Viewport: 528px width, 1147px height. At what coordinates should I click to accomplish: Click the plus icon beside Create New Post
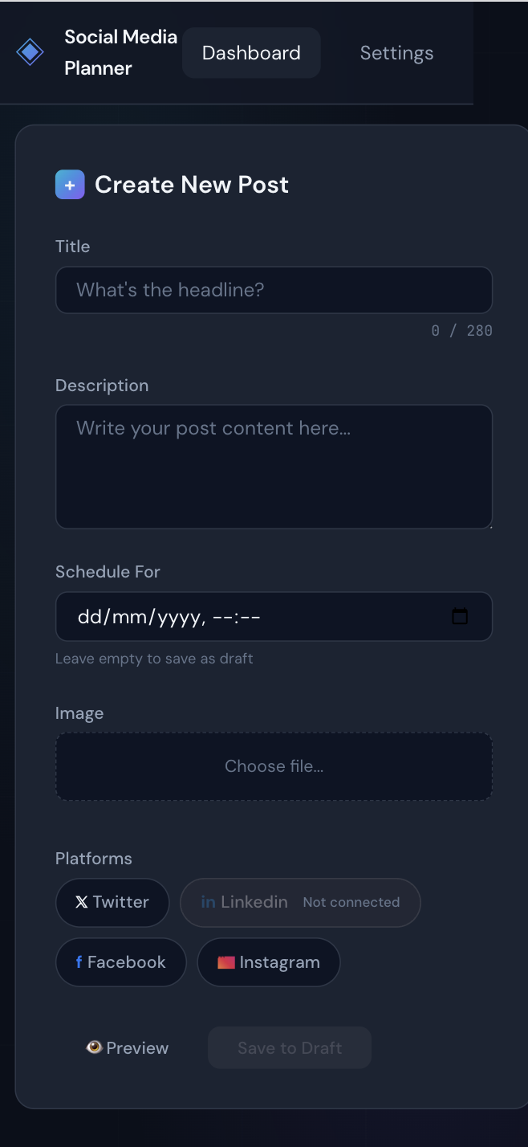(x=69, y=184)
